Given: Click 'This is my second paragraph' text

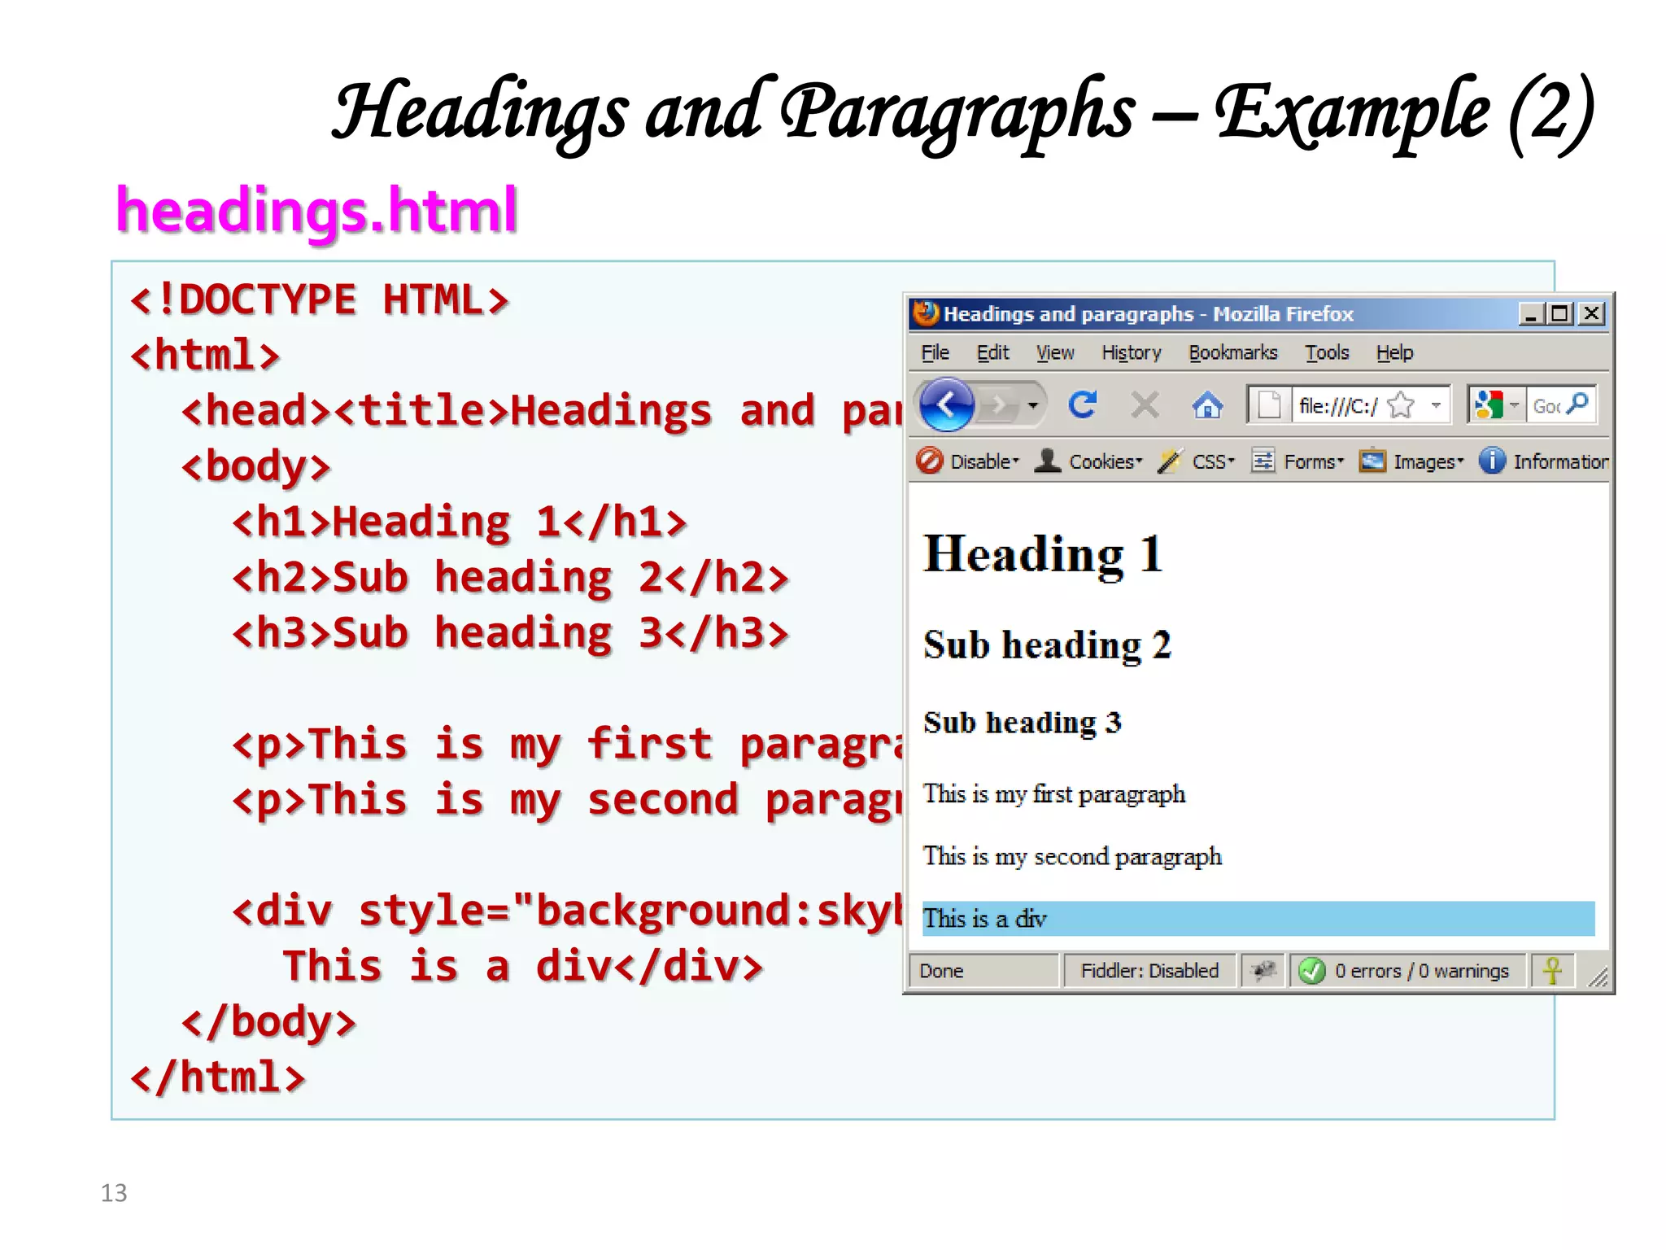Looking at the screenshot, I should [x=1072, y=857].
